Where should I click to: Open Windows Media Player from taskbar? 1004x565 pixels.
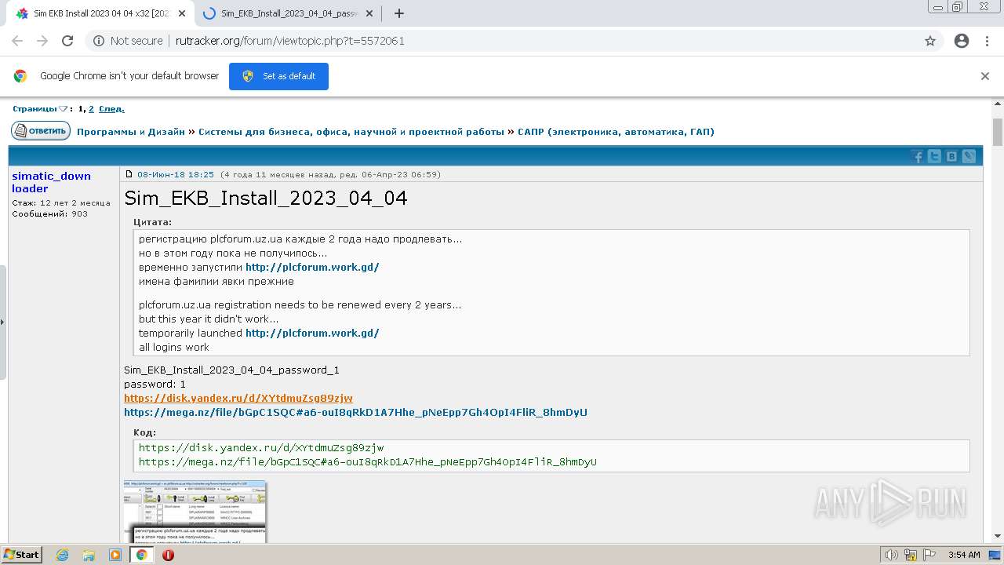click(x=115, y=555)
